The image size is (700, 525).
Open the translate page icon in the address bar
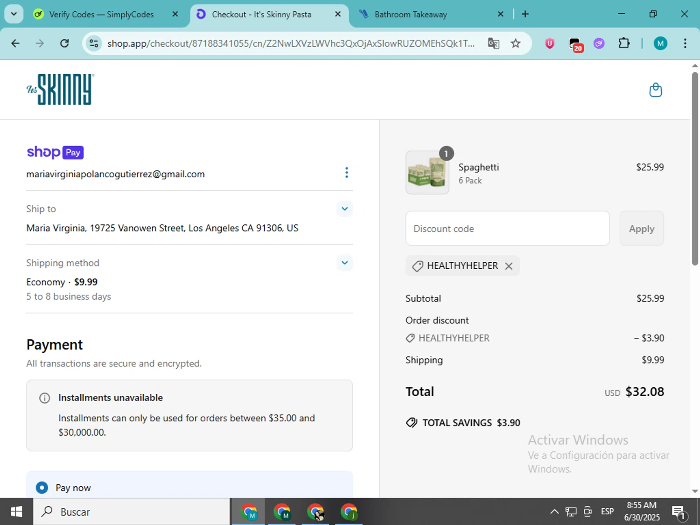[x=493, y=43]
